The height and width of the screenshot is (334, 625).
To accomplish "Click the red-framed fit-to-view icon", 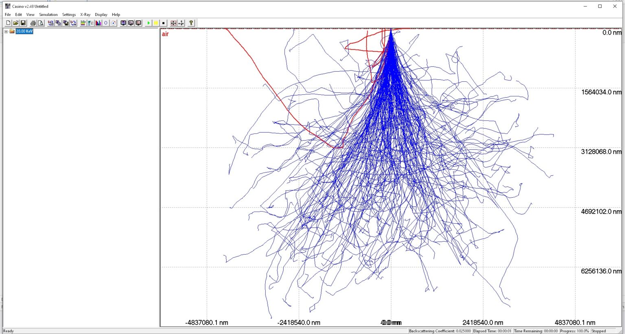I will coord(173,23).
